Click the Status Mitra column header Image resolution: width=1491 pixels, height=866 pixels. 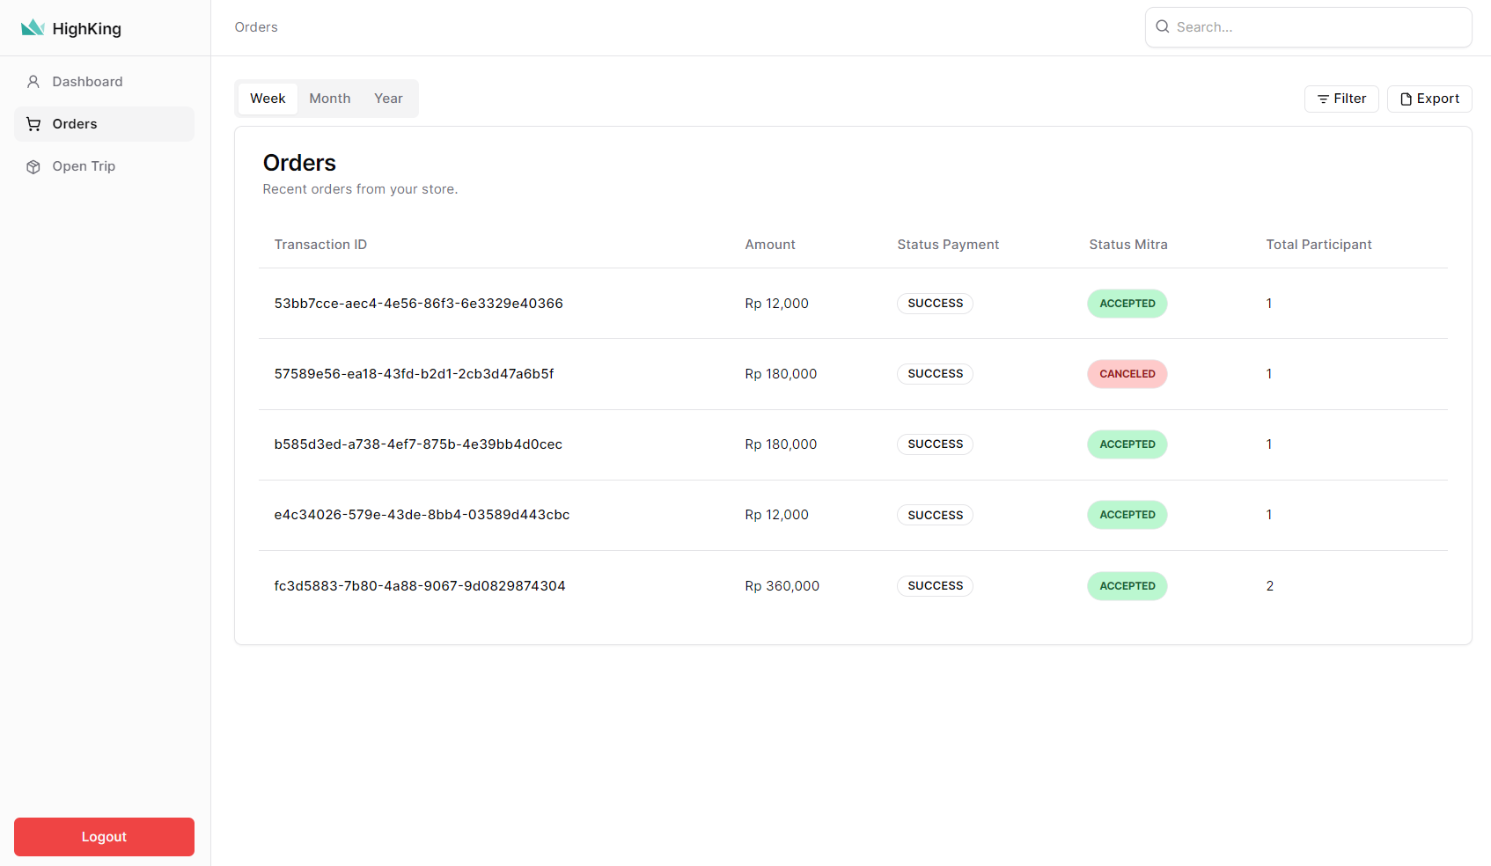click(x=1127, y=245)
